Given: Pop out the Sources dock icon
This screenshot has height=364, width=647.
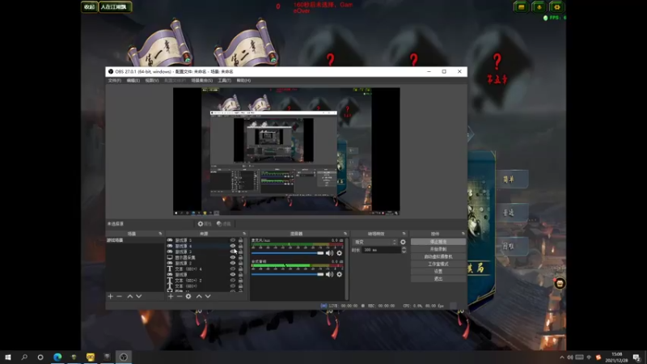Looking at the screenshot, I should coord(244,234).
